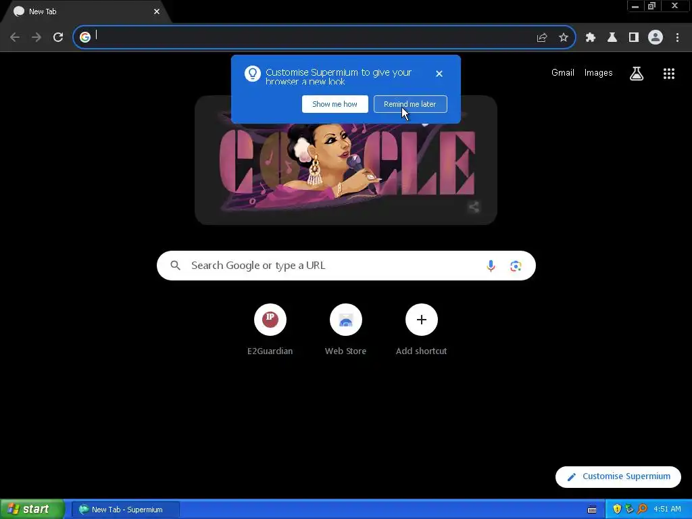Click the on-screen keyboard tray icon

tap(592, 510)
